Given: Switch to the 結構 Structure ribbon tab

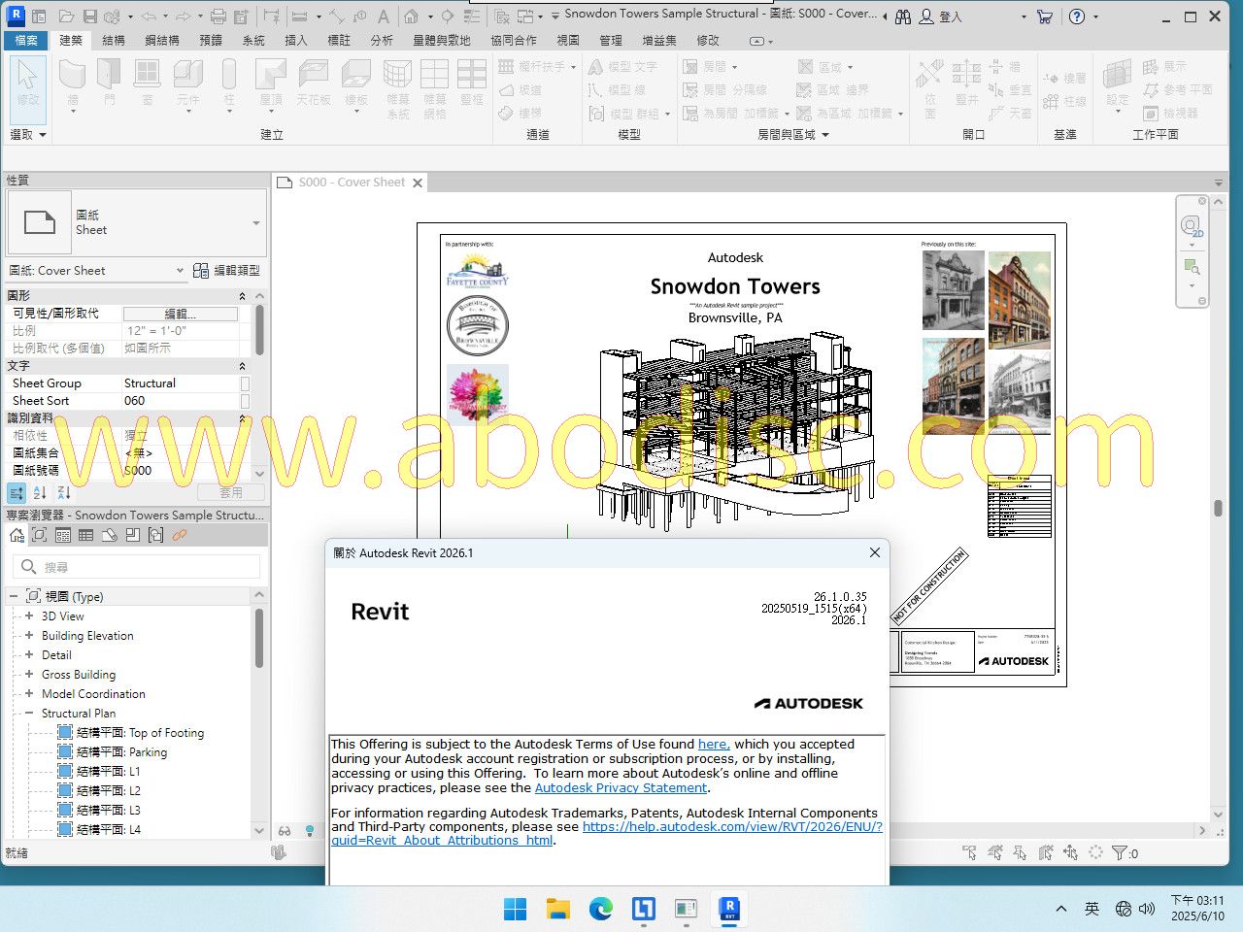Looking at the screenshot, I should (114, 40).
